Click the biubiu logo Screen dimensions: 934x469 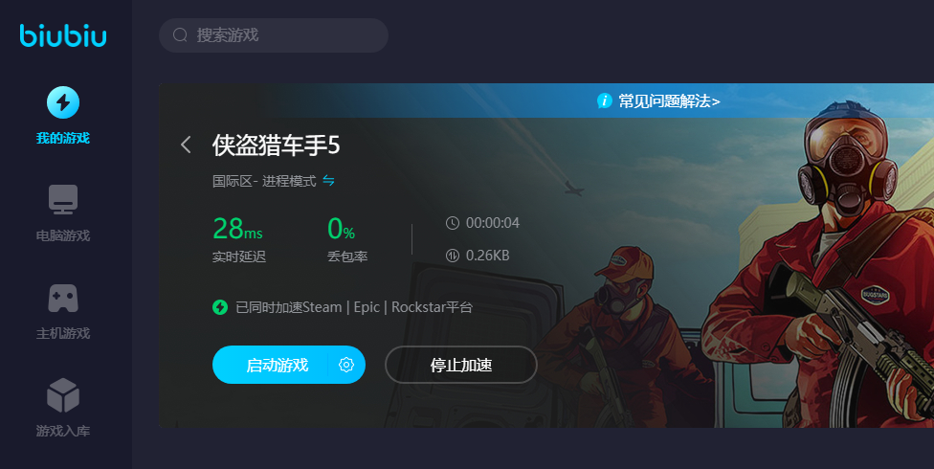click(x=63, y=35)
